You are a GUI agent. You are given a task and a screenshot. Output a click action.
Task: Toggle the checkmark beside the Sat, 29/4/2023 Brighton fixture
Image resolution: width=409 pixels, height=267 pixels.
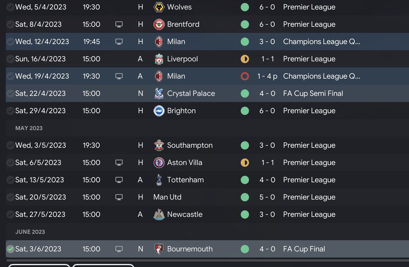(11, 111)
